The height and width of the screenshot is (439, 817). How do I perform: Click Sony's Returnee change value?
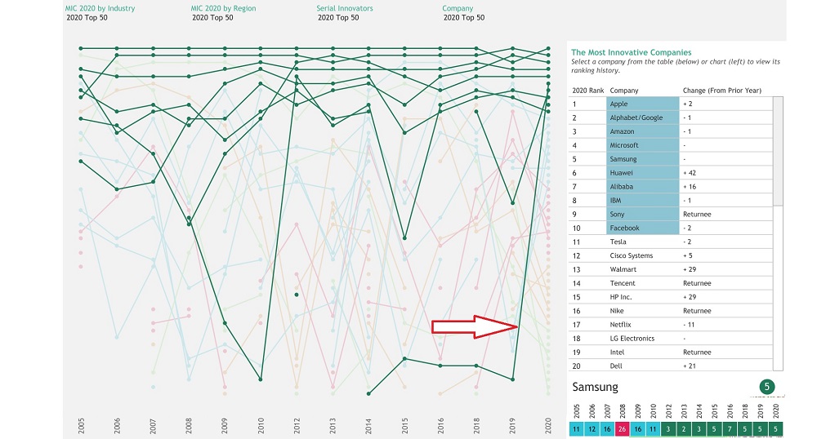click(697, 214)
